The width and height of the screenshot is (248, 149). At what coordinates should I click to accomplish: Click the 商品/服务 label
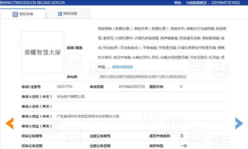[x=75, y=48]
